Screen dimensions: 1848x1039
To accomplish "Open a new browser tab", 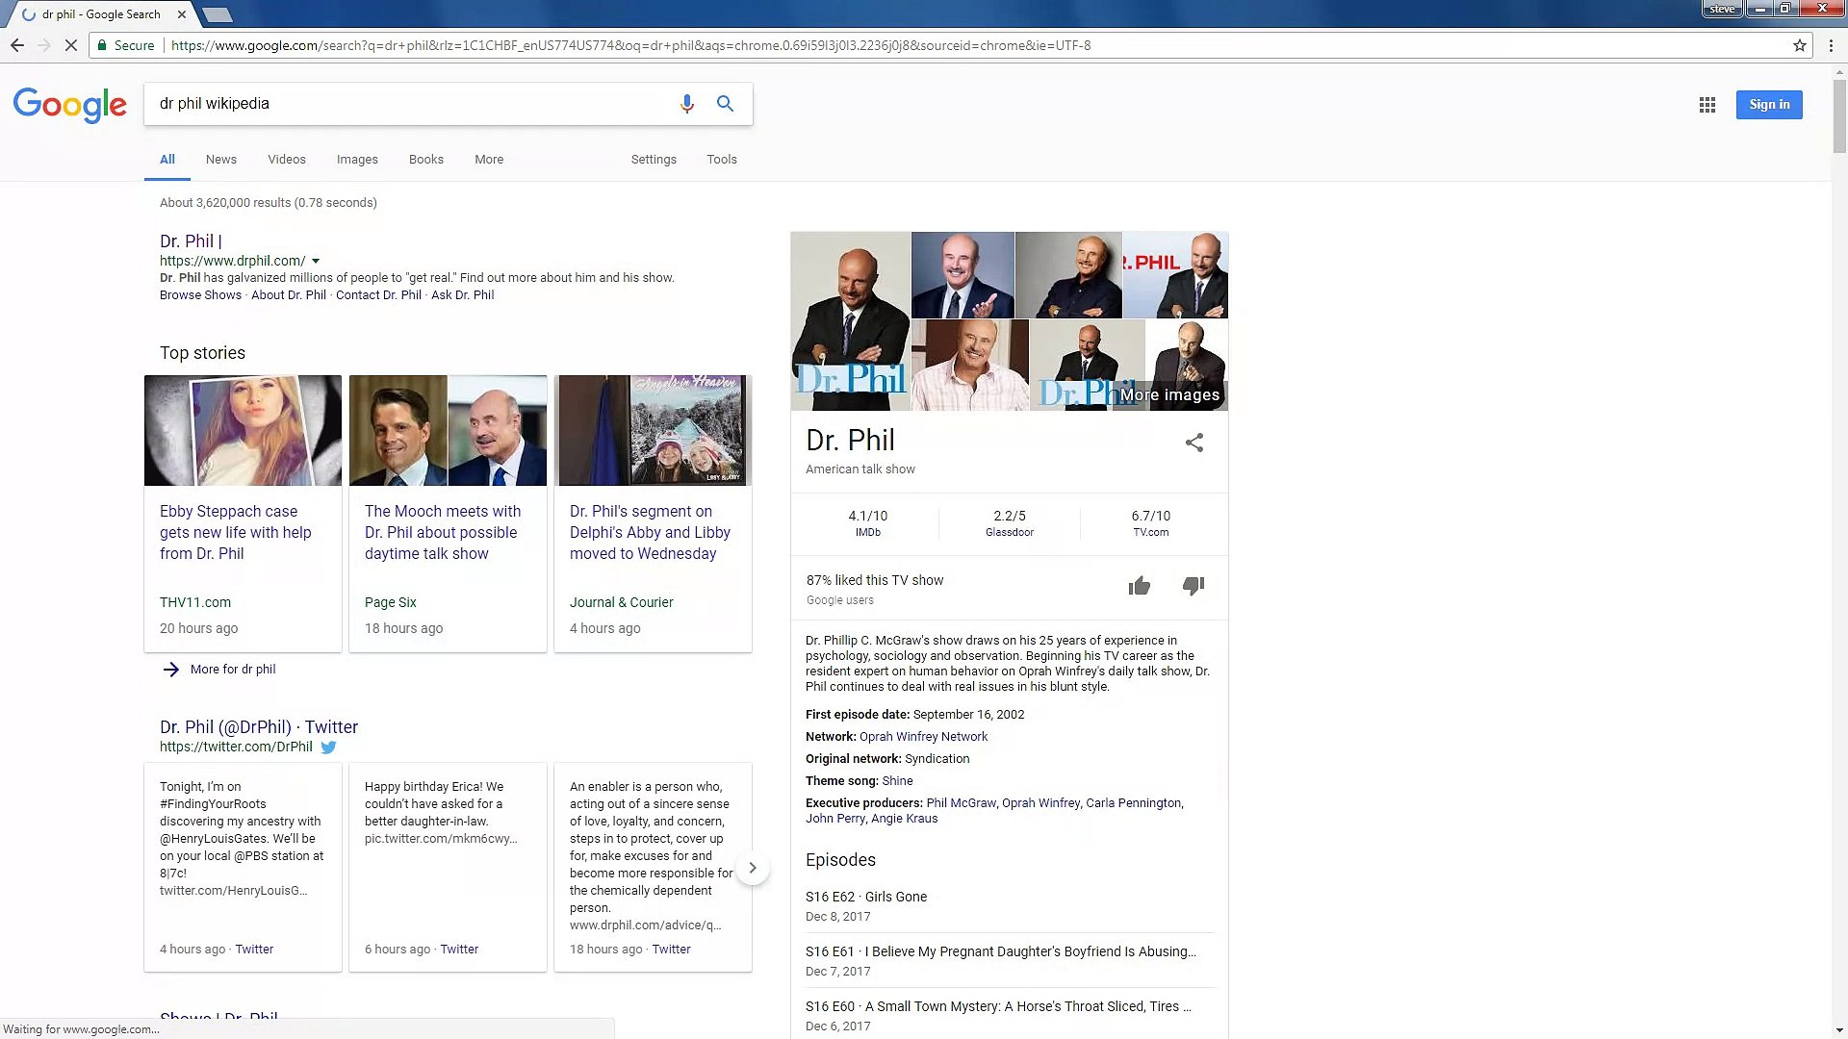I will point(218,14).
